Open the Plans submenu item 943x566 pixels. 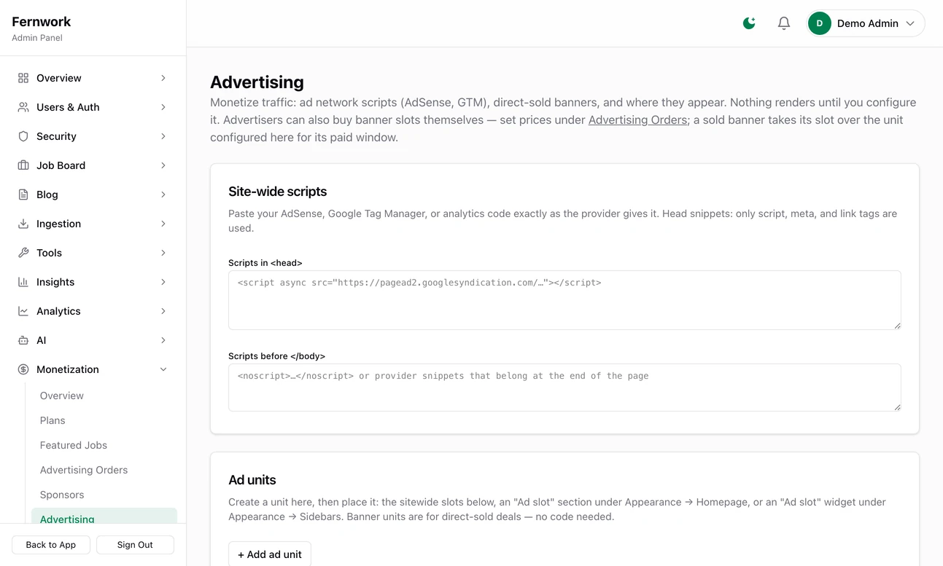(104, 420)
